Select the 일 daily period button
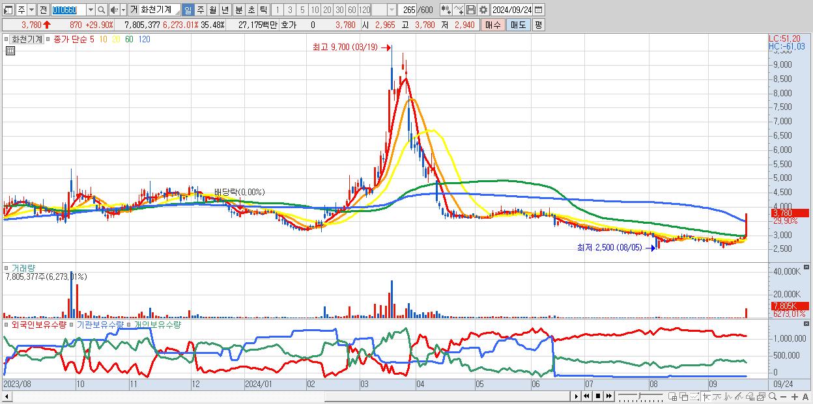 [x=188, y=10]
